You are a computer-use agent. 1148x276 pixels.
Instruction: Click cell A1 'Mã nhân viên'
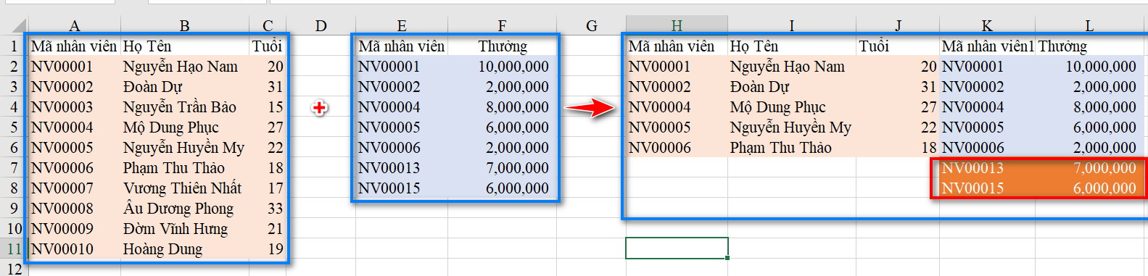(74, 46)
